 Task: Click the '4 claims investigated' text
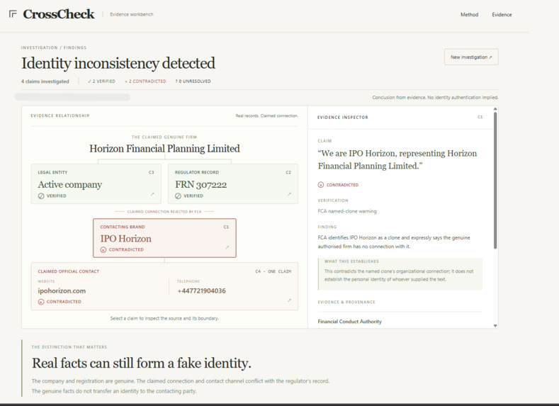pos(45,81)
